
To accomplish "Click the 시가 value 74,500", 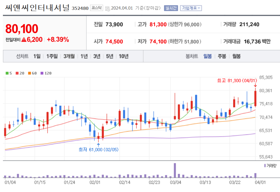I will pyautogui.click(x=114, y=42).
